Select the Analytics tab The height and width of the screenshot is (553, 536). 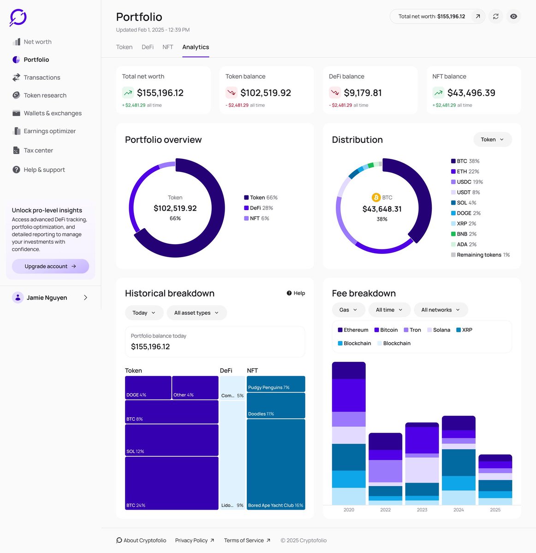click(x=196, y=47)
